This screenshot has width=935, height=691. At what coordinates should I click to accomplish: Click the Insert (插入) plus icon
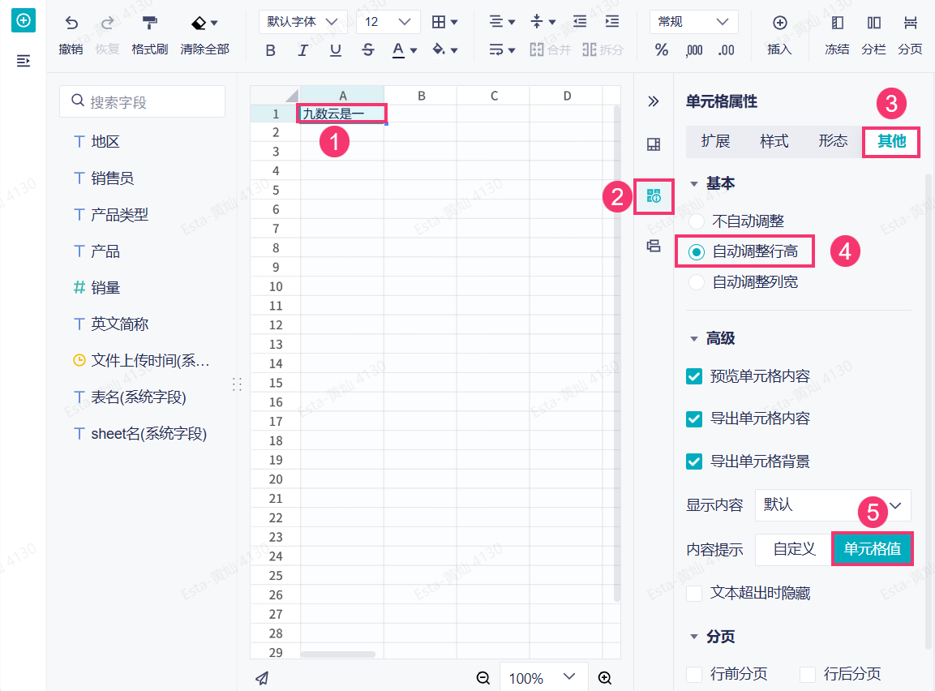779,23
